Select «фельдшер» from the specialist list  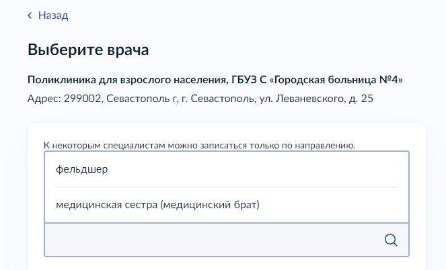82,169
